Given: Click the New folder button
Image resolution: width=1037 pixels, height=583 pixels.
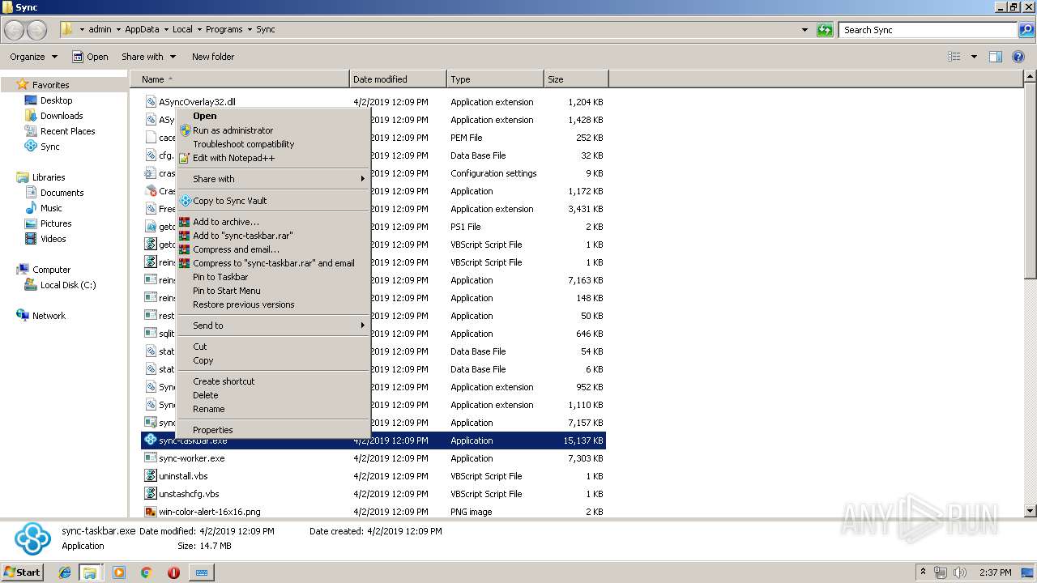Looking at the screenshot, I should coord(213,57).
